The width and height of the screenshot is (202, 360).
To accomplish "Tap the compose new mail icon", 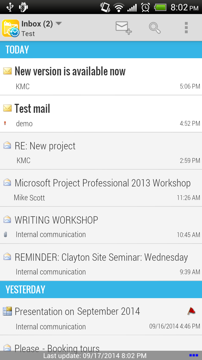I will pyautogui.click(x=124, y=28).
